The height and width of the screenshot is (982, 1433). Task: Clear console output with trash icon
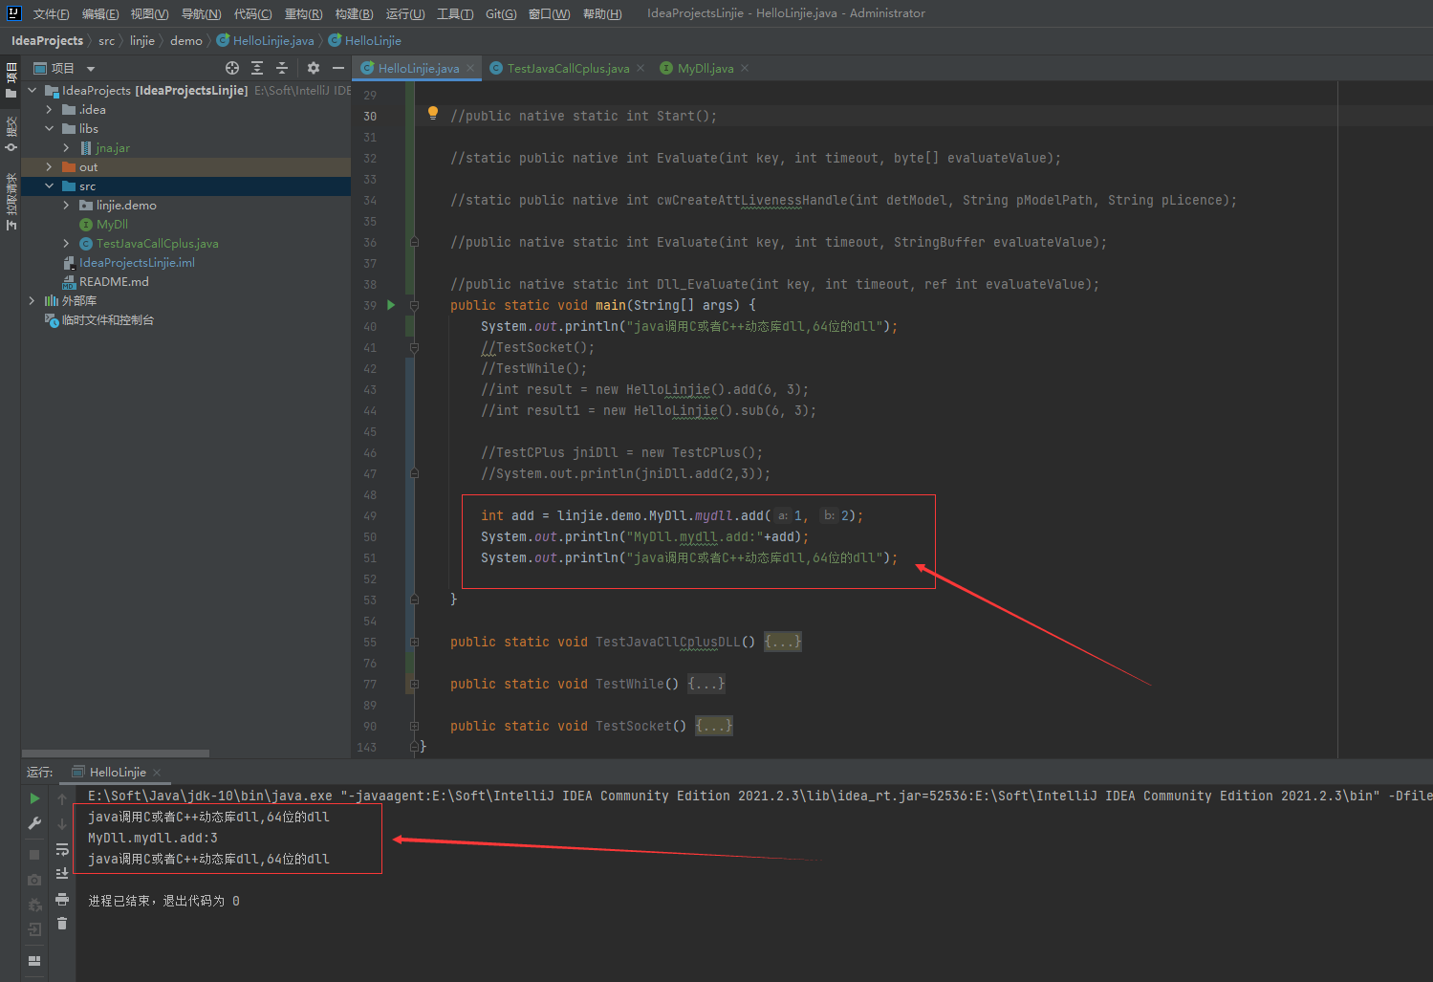click(x=62, y=923)
